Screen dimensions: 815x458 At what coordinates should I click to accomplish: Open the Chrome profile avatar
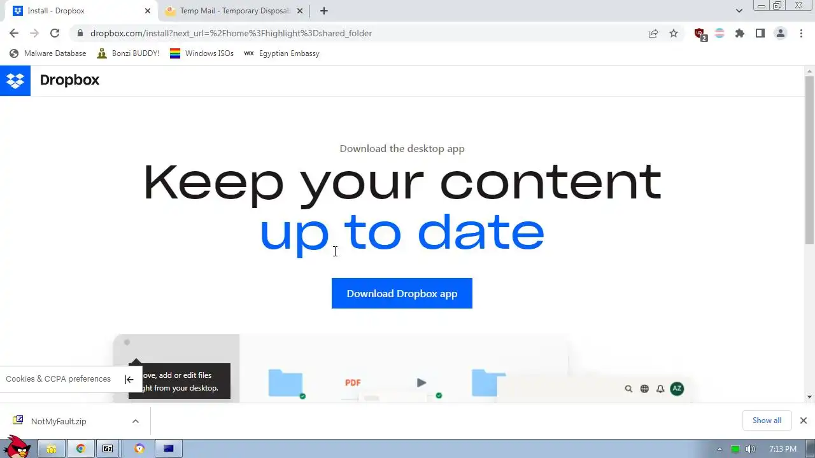coord(781,33)
